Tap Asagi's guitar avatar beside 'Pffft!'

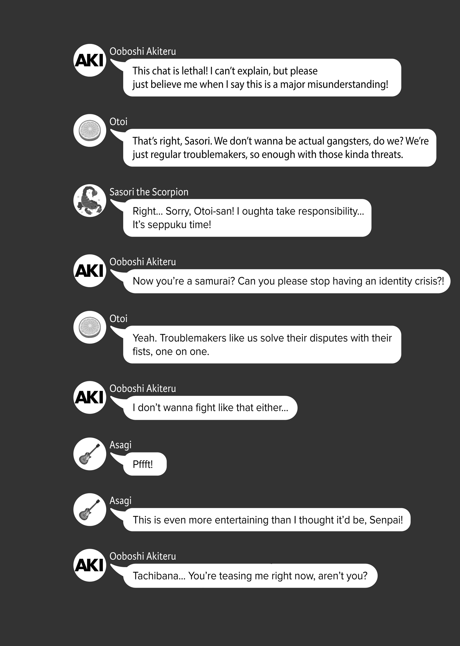click(90, 454)
